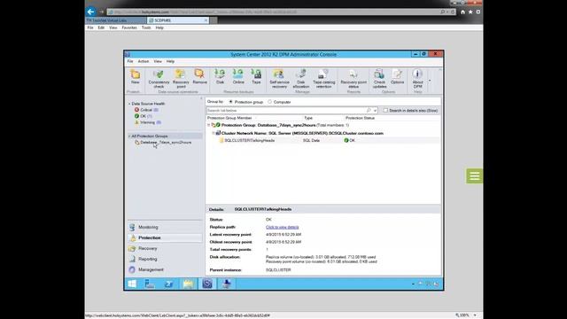The image size is (567, 319).
Task: Run a Consistency check from the ribbon
Action: (159, 79)
